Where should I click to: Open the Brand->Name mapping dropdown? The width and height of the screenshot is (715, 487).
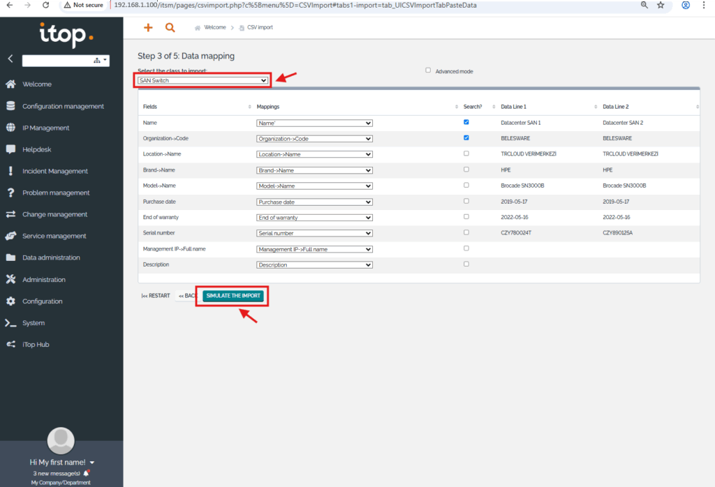(x=314, y=170)
